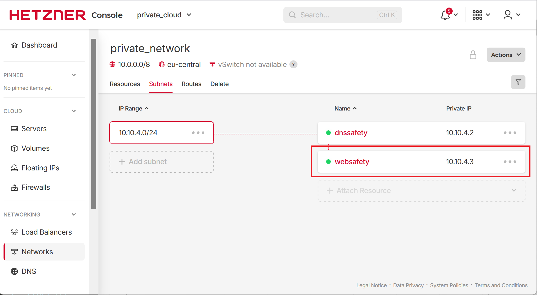The width and height of the screenshot is (537, 295).
Task: Open the dnssafety server link
Action: [351, 133]
